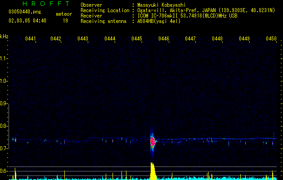The height and width of the screenshot is (180, 283).
Task: Click the 1.1 kHz frequency tick label
Action: point(4,58)
